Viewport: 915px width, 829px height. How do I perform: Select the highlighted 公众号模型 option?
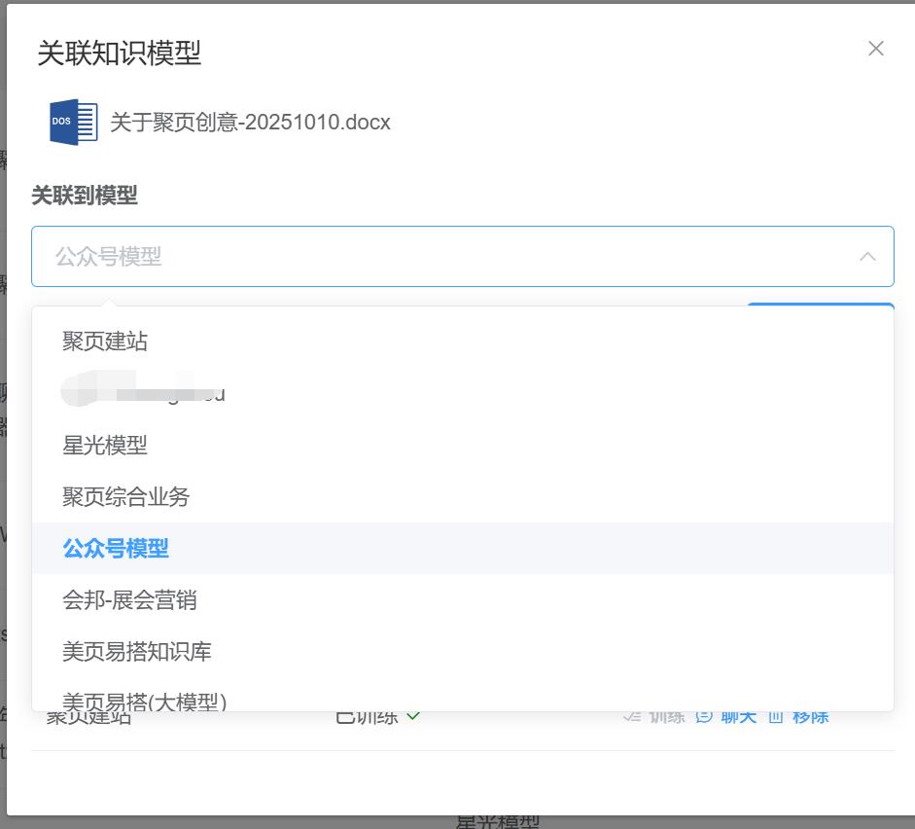116,549
